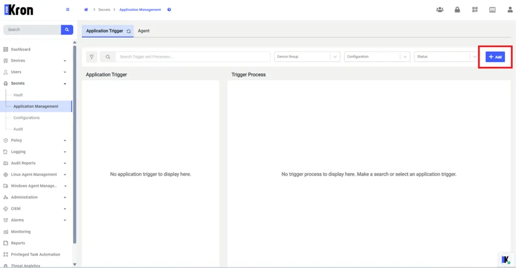Click the Search Trigger and Processes field
This screenshot has height=268, width=516.
pyautogui.click(x=193, y=57)
